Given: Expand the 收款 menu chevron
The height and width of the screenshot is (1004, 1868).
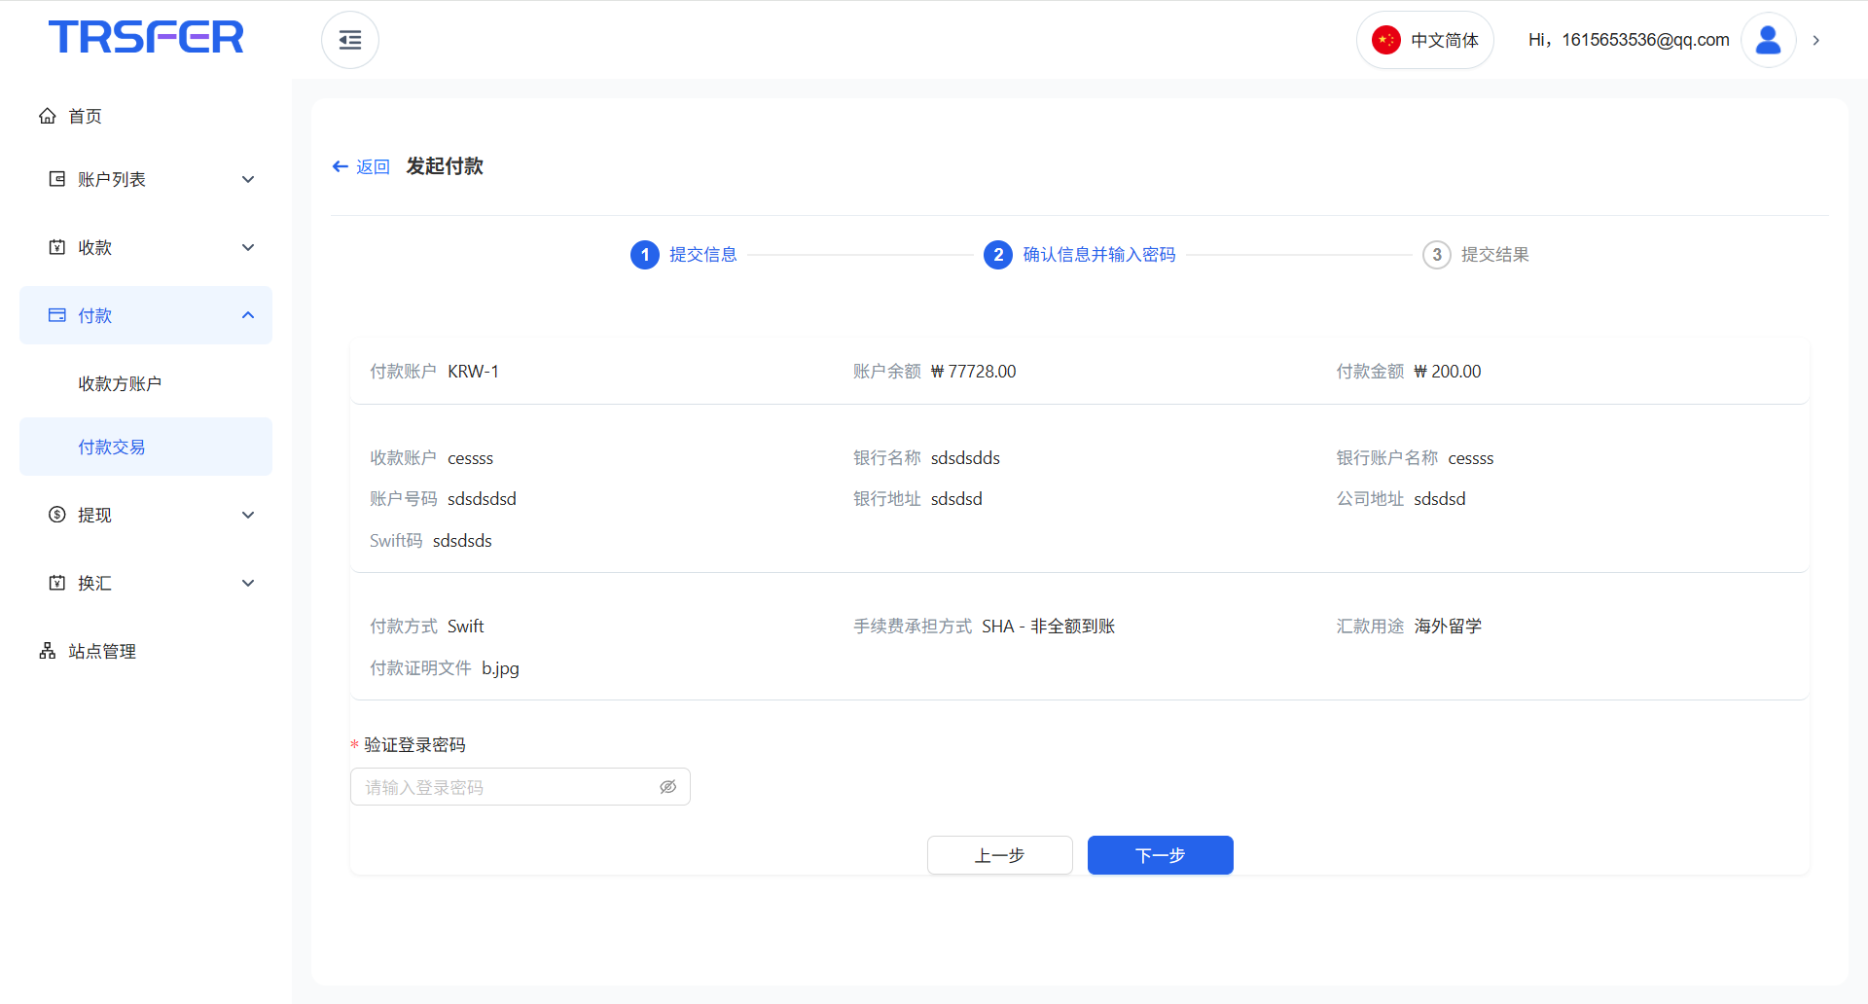Looking at the screenshot, I should click(248, 247).
